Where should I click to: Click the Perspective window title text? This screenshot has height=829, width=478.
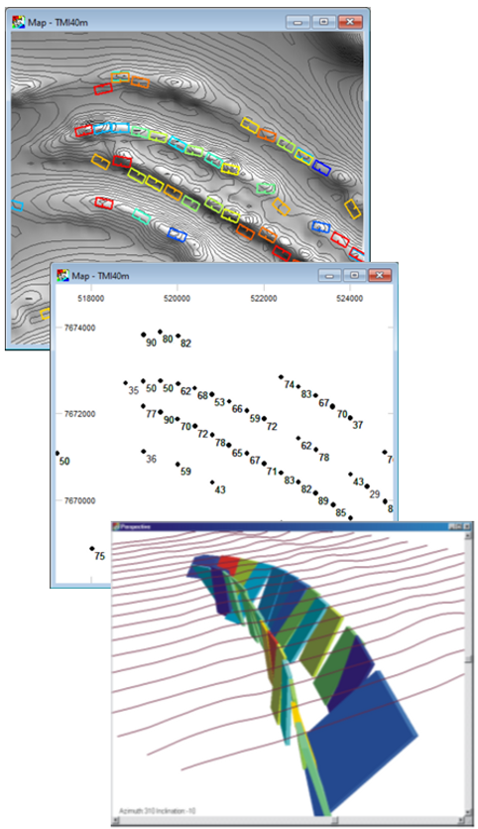135,526
